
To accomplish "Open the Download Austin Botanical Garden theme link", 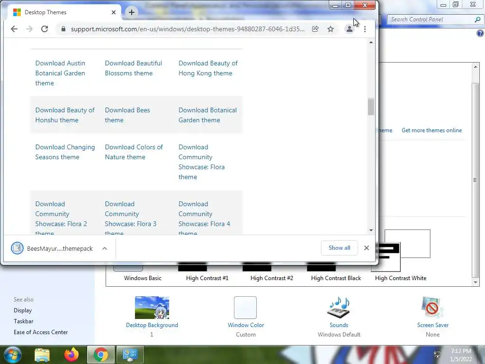I will 60,73.
